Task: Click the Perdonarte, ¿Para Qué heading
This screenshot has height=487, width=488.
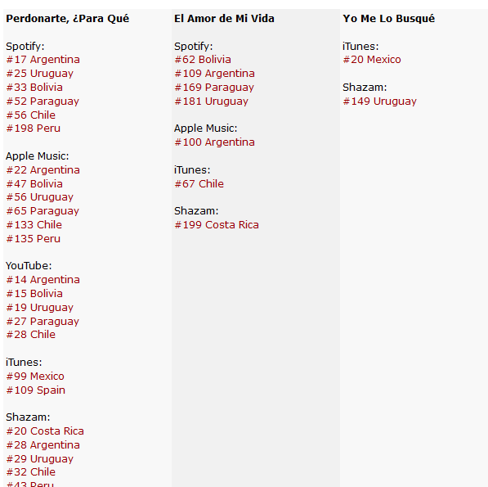Action: click(x=68, y=19)
